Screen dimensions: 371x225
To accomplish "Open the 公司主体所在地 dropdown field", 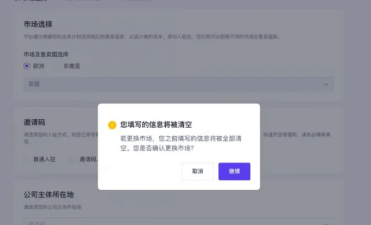I will click(179, 222).
